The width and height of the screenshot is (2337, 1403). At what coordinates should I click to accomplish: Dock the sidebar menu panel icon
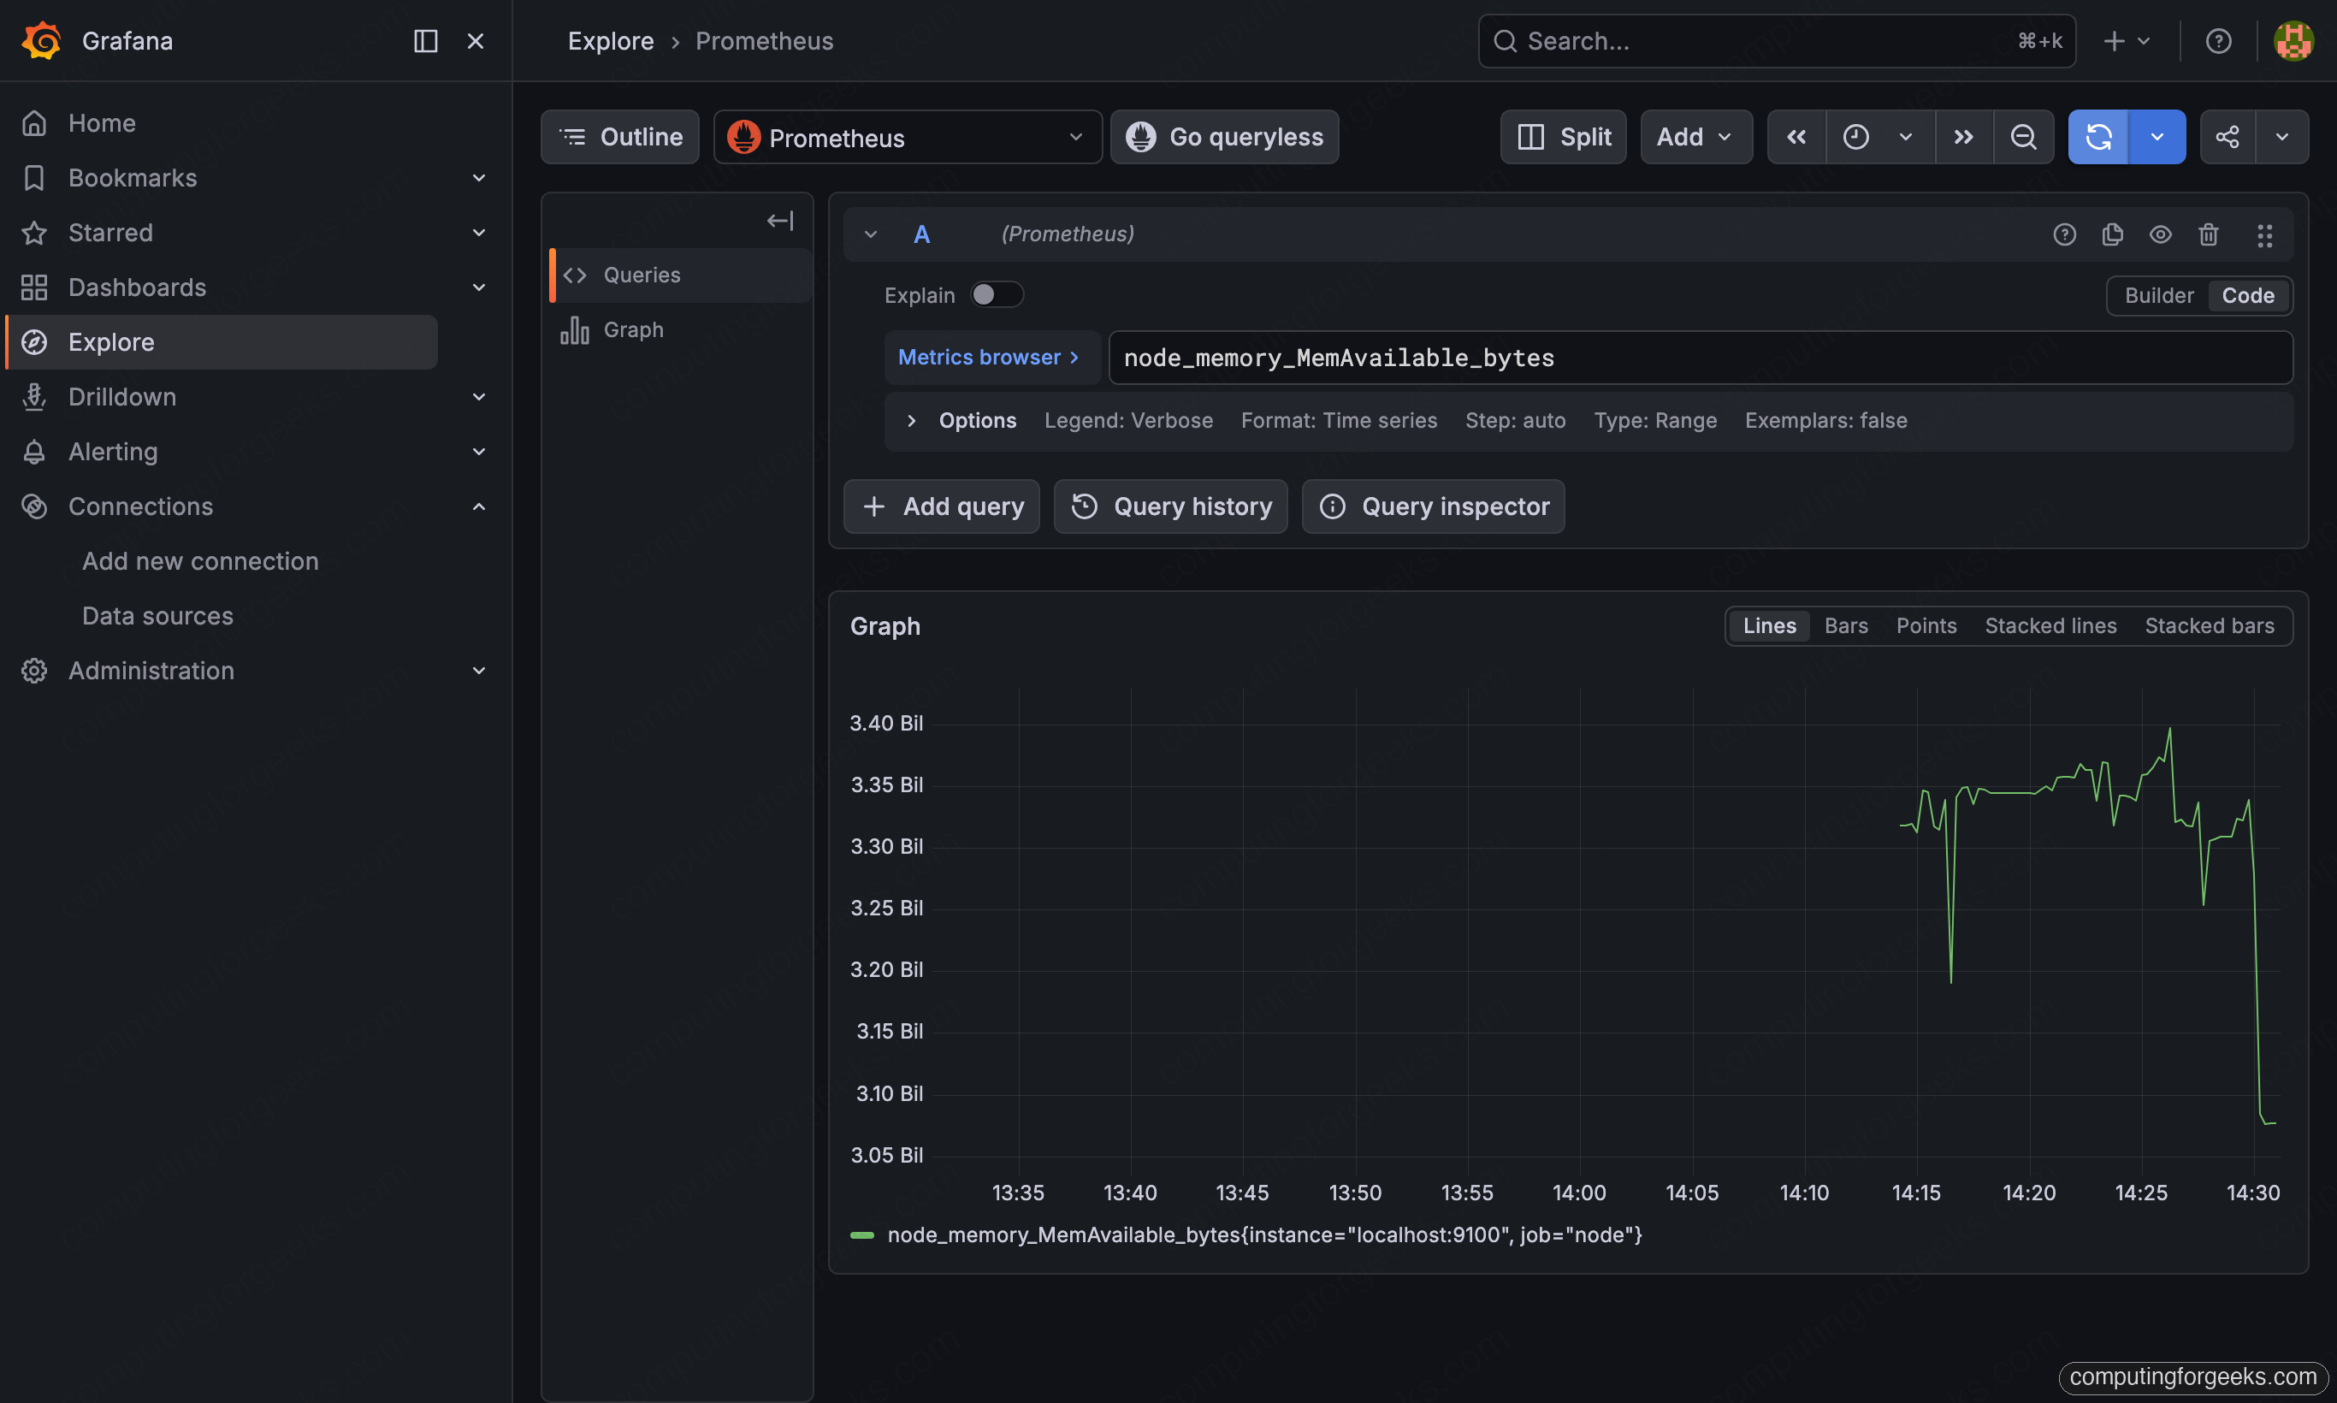click(425, 41)
